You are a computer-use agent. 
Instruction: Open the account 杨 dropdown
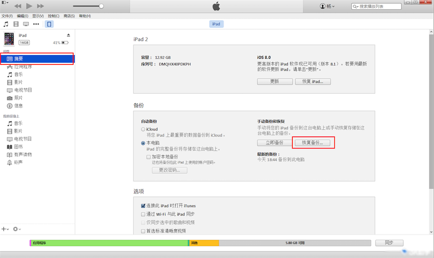(x=327, y=6)
